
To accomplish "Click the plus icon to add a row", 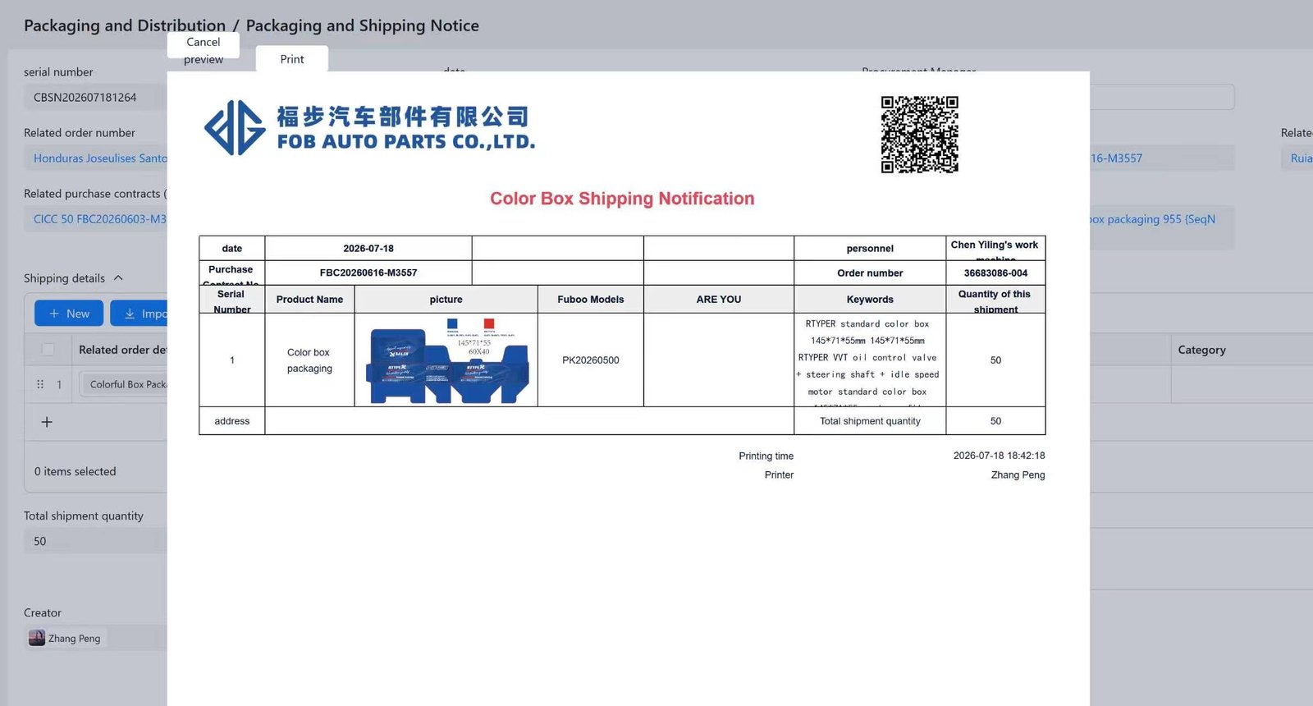I will 47,422.
